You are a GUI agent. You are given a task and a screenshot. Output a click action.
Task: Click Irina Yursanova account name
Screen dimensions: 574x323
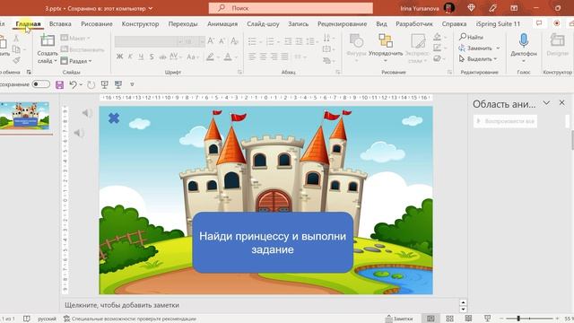(x=420, y=8)
